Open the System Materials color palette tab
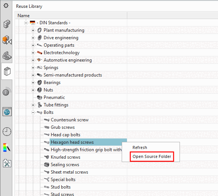This screenshot has height=196, width=218. pyautogui.click(x=7, y=147)
